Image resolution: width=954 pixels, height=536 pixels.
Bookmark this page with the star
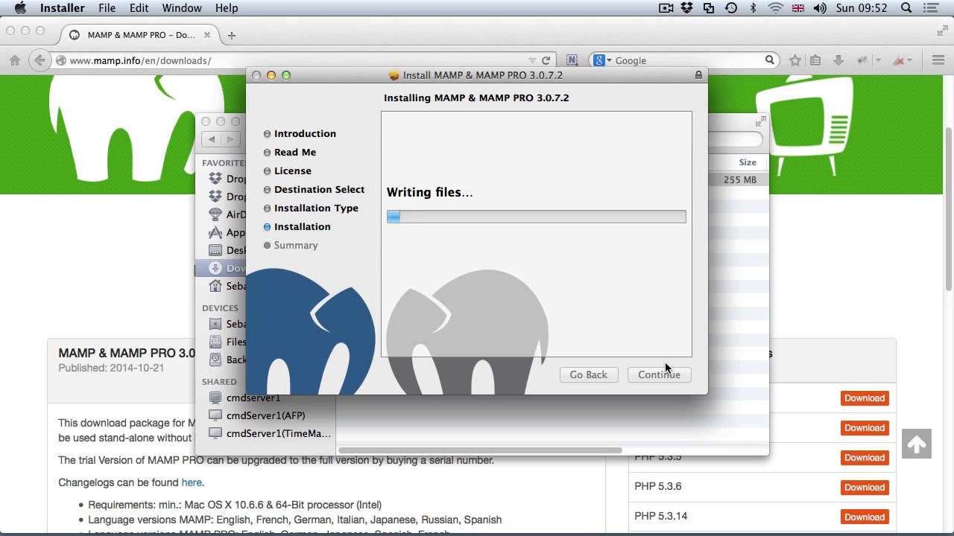[x=795, y=60]
